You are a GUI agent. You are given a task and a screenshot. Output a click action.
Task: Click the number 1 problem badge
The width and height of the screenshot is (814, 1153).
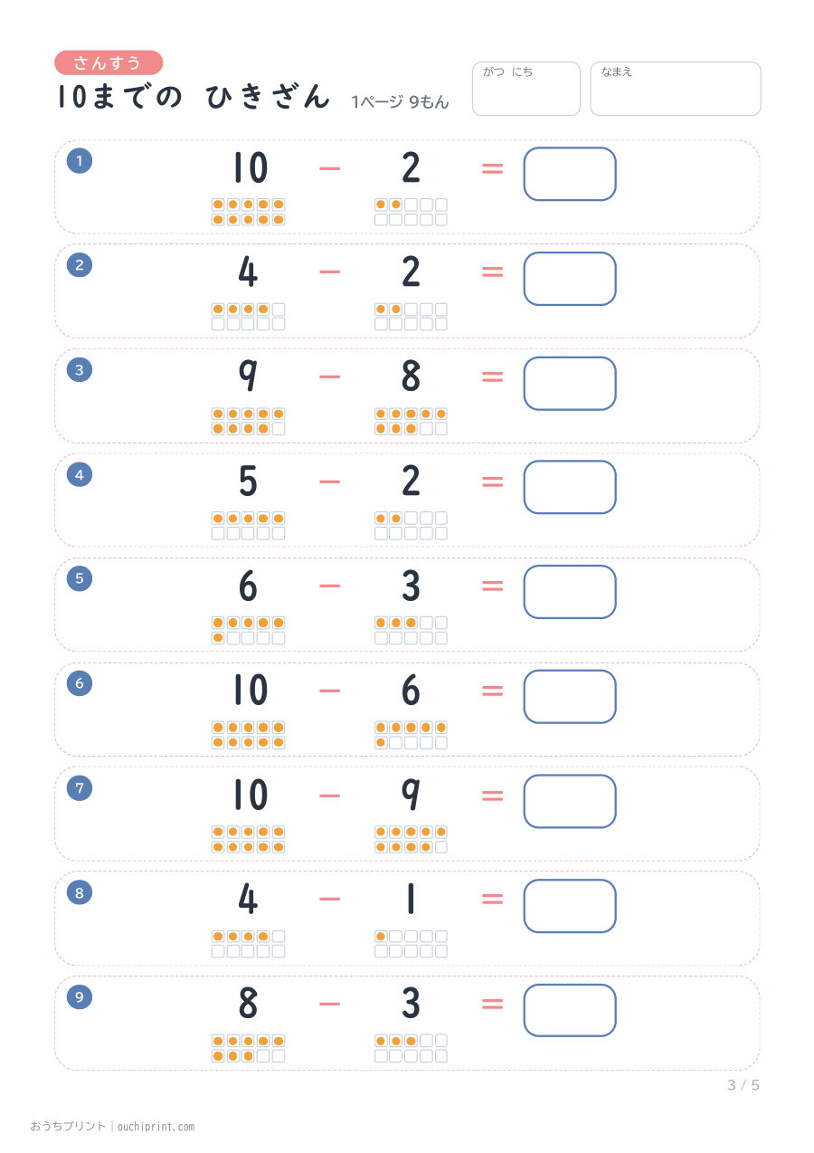point(80,161)
